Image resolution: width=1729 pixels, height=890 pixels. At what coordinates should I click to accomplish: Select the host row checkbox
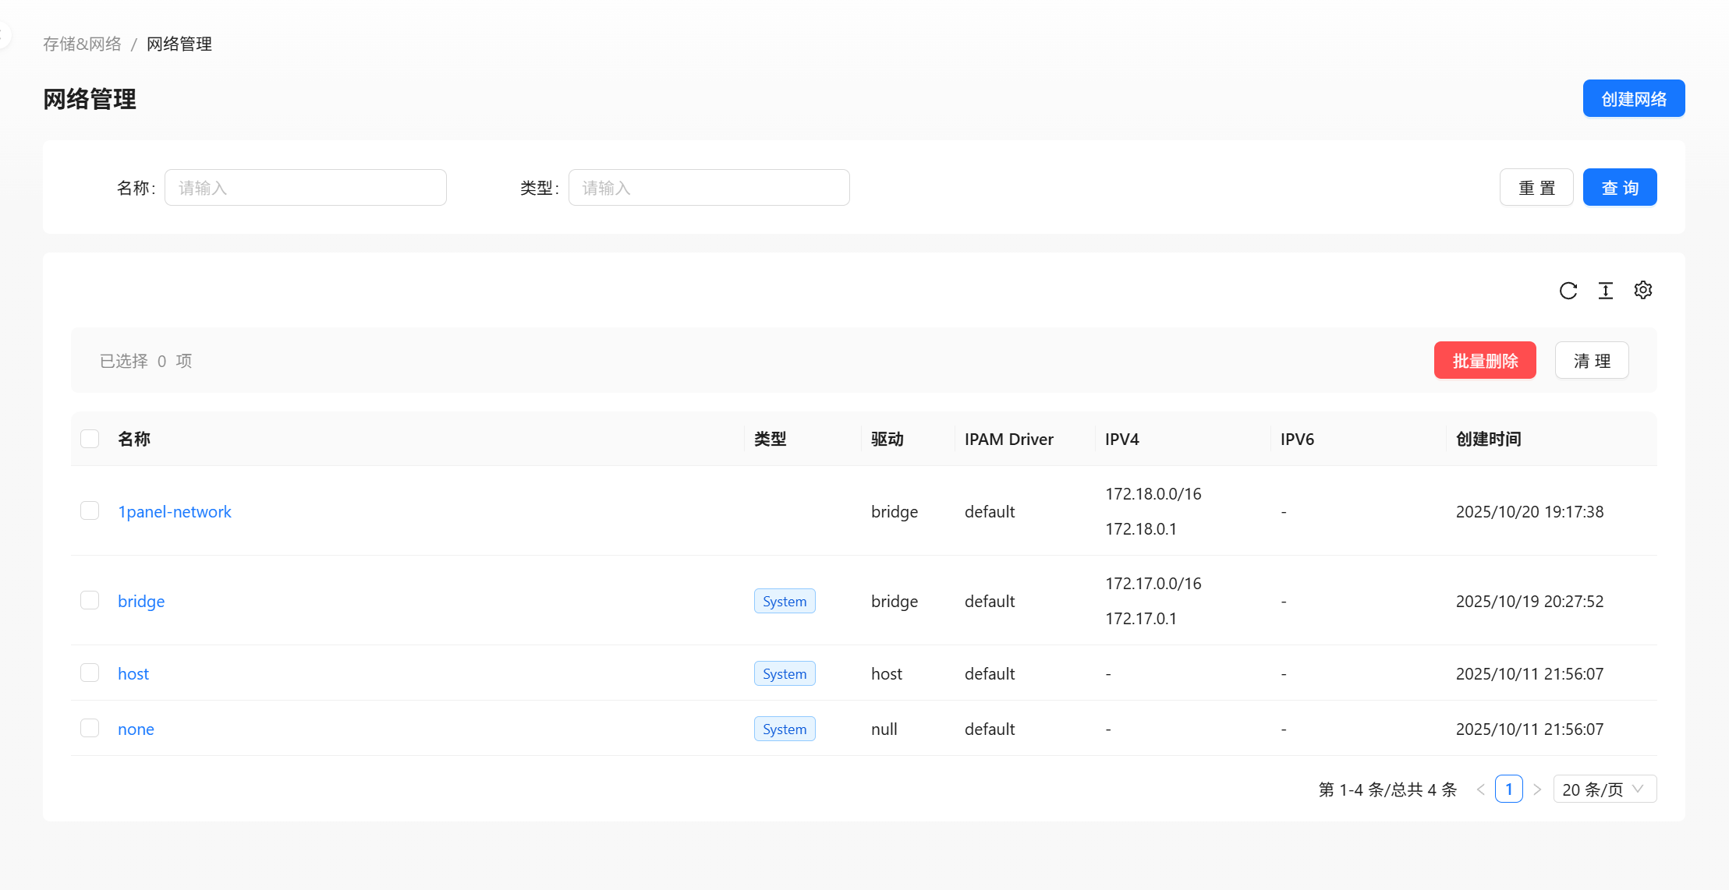(90, 673)
